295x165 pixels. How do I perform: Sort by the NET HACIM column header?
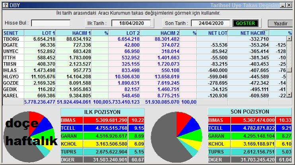(x=248, y=33)
